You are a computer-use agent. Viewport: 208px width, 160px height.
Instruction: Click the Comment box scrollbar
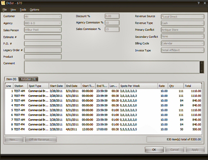(x=202, y=67)
